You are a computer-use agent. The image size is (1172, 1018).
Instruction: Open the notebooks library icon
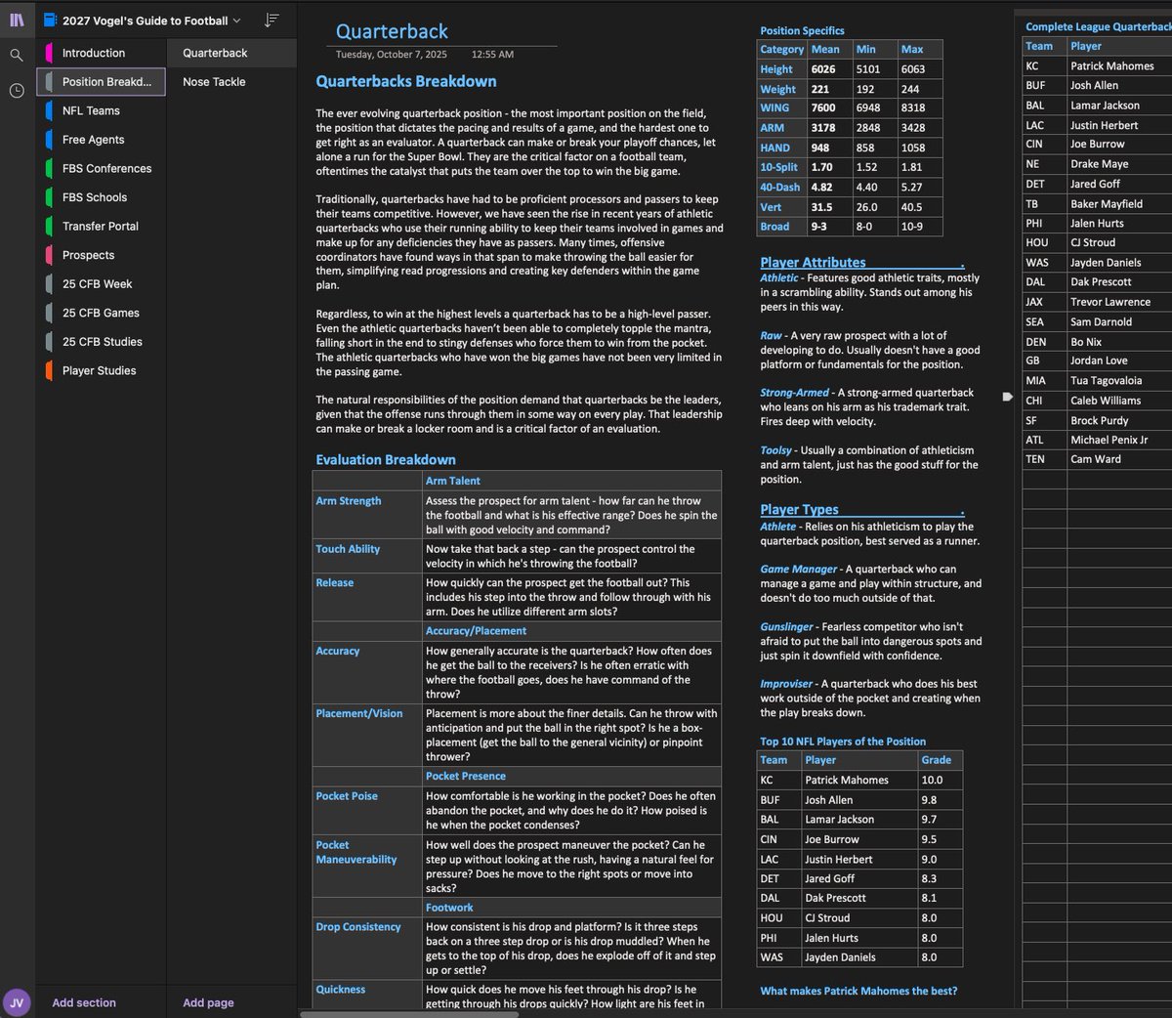tap(17, 20)
